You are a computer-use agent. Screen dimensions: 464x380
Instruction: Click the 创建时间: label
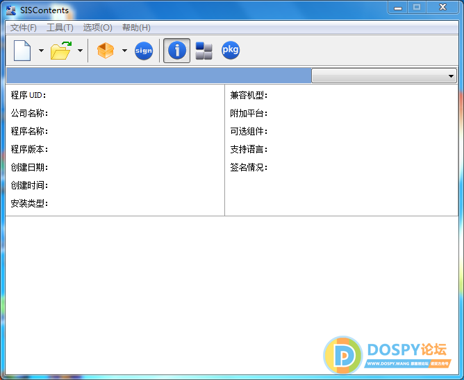[29, 185]
